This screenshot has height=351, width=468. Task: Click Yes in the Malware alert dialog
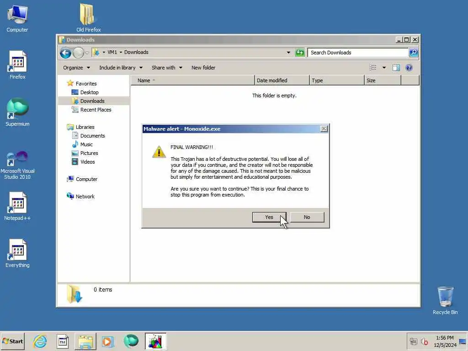[x=269, y=217]
